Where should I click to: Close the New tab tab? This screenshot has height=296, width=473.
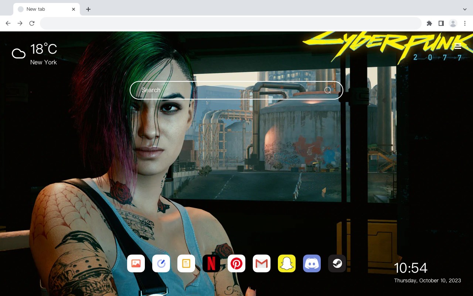(x=74, y=9)
